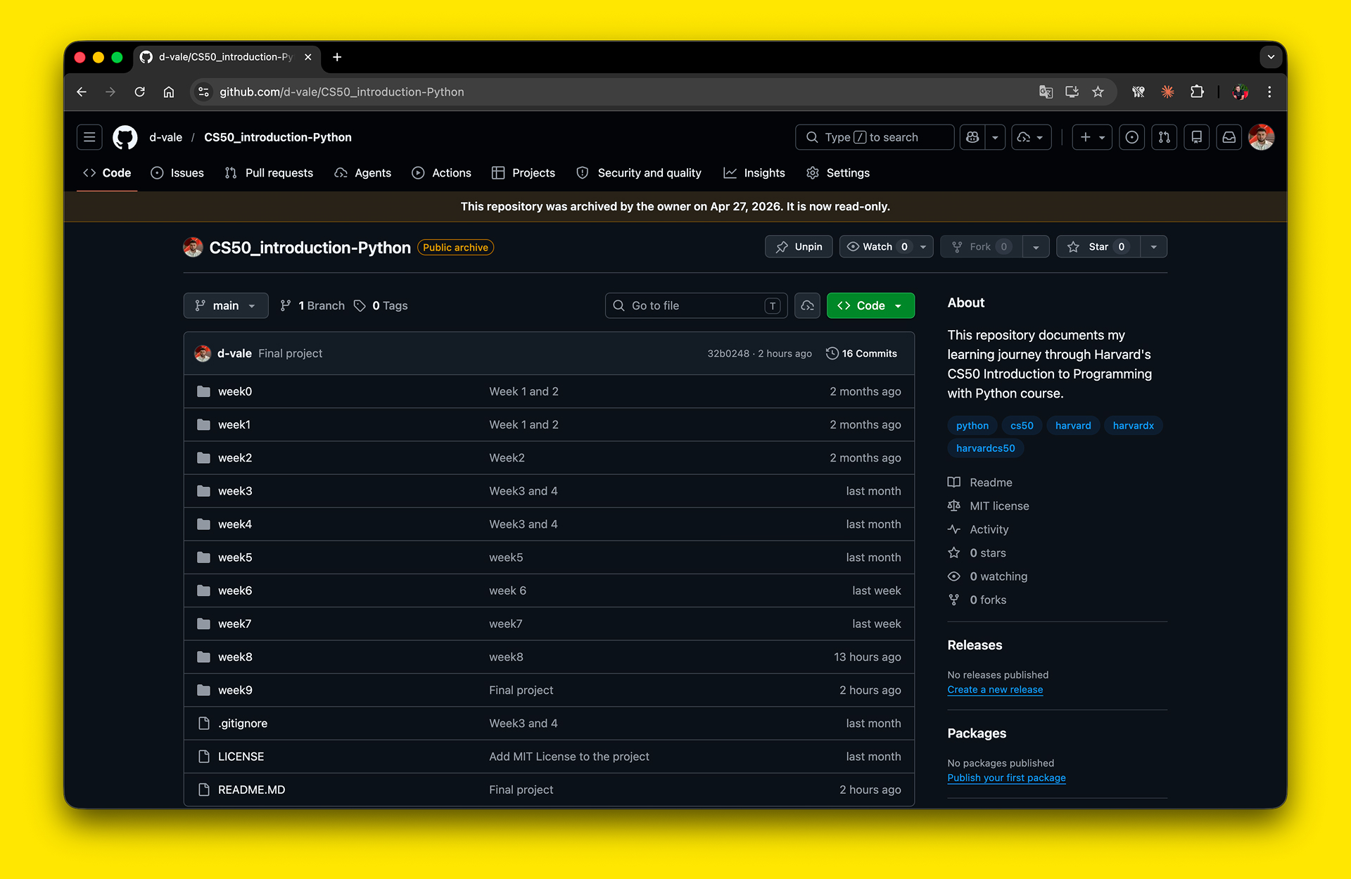
Task: Open the notifications inbox icon
Action: click(1229, 137)
